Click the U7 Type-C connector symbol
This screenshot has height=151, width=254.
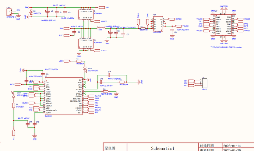(x=223, y=25)
